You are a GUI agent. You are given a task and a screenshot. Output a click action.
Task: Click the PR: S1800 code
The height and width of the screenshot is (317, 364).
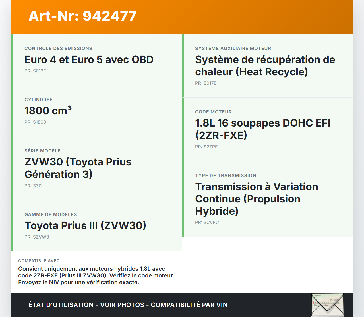35,122
